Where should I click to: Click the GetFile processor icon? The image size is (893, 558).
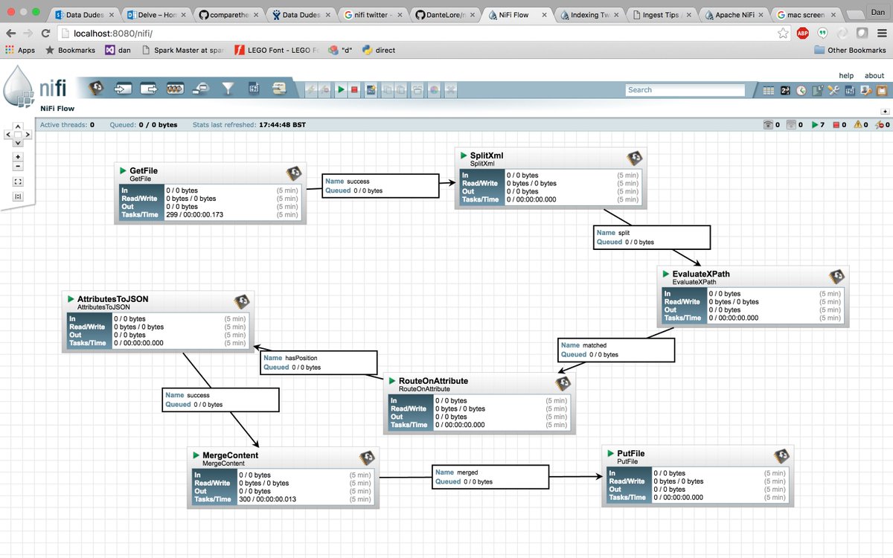(x=294, y=173)
